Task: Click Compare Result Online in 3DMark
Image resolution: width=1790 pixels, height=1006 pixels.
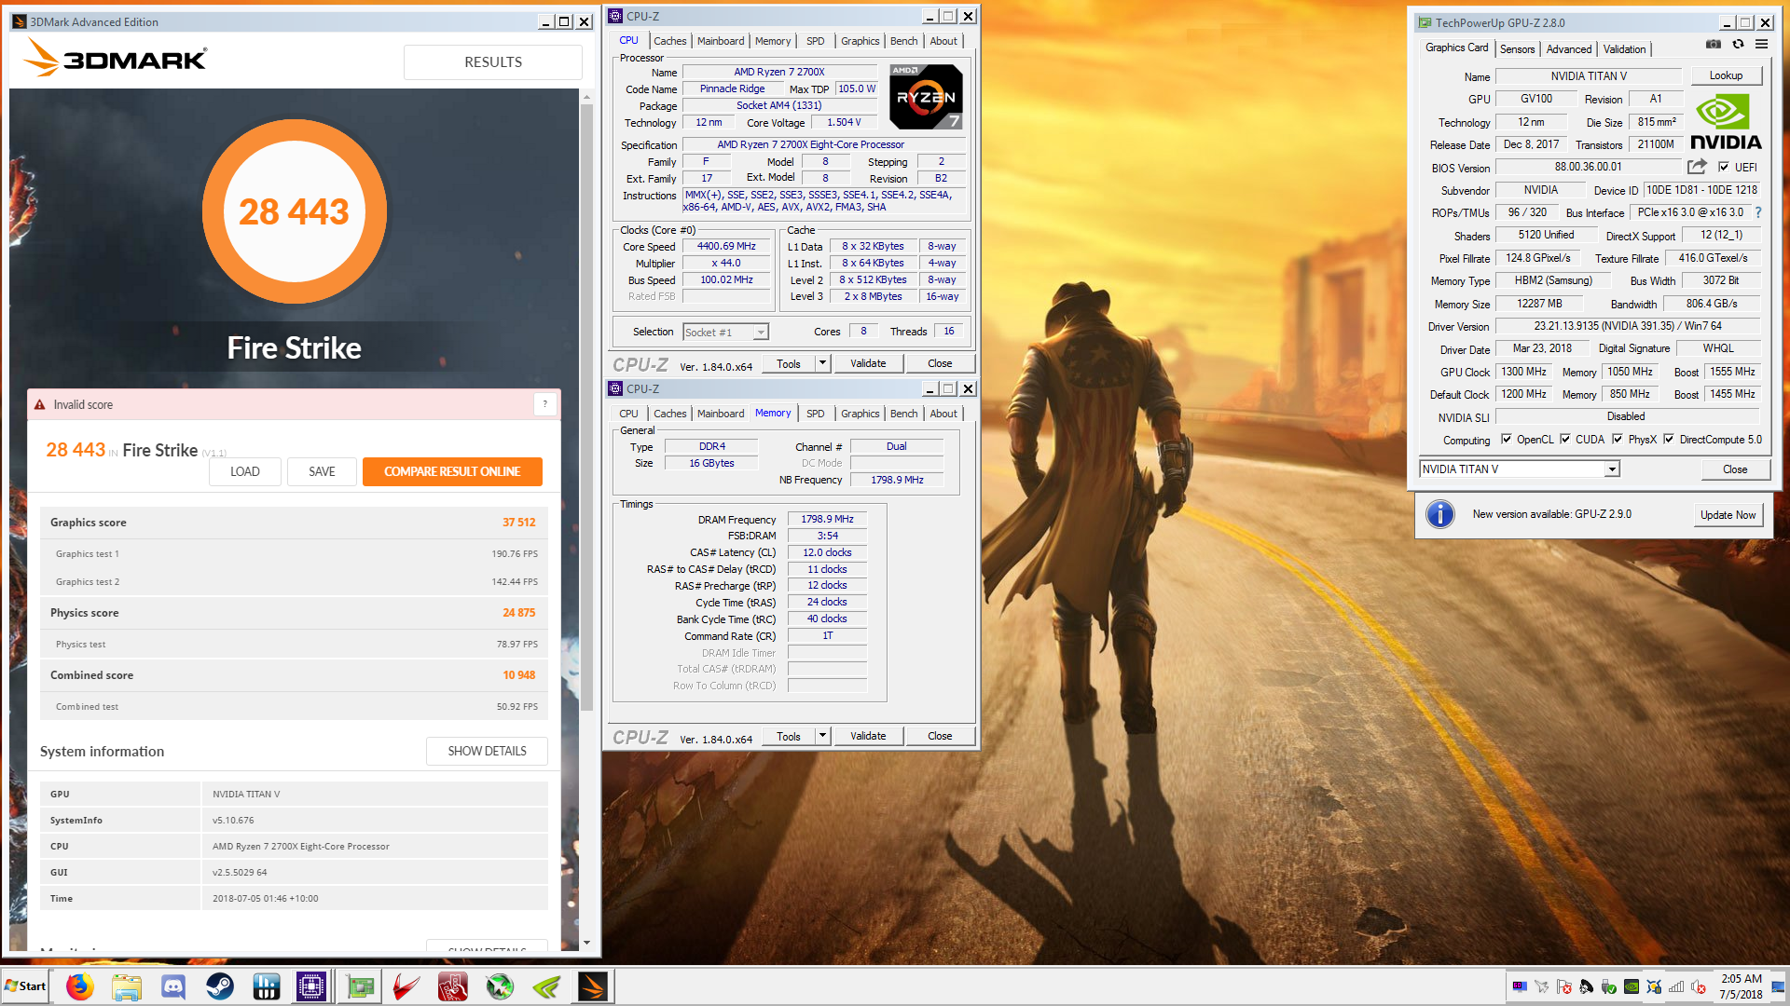Action: click(x=452, y=471)
